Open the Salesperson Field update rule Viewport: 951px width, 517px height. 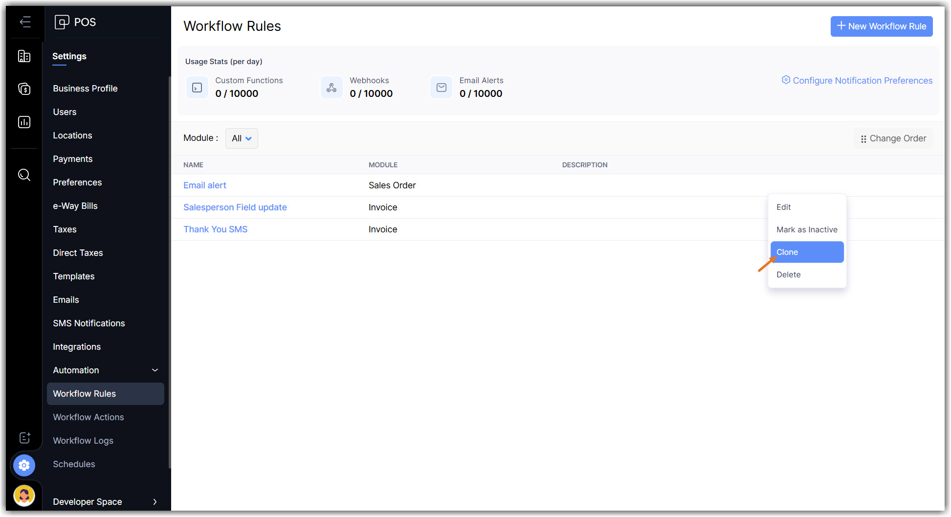[x=235, y=207]
